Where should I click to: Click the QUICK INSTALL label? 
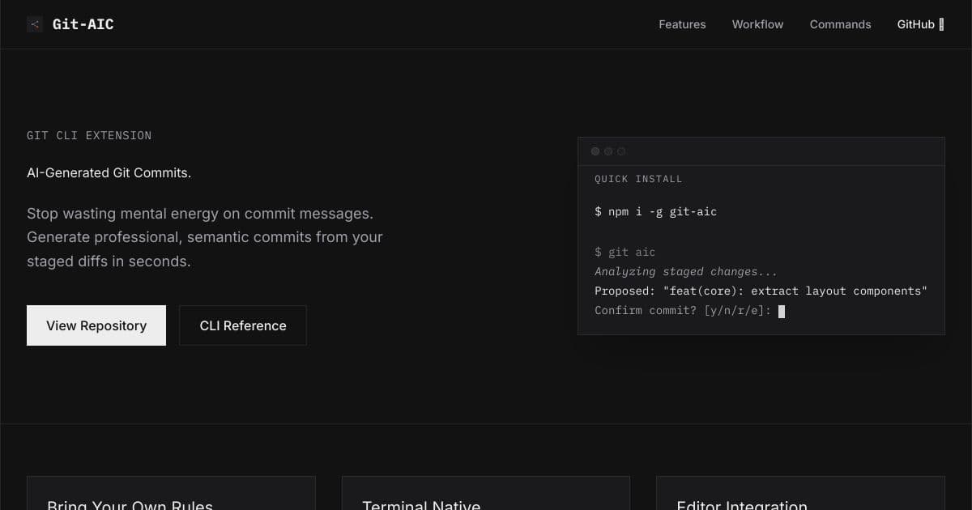638,179
